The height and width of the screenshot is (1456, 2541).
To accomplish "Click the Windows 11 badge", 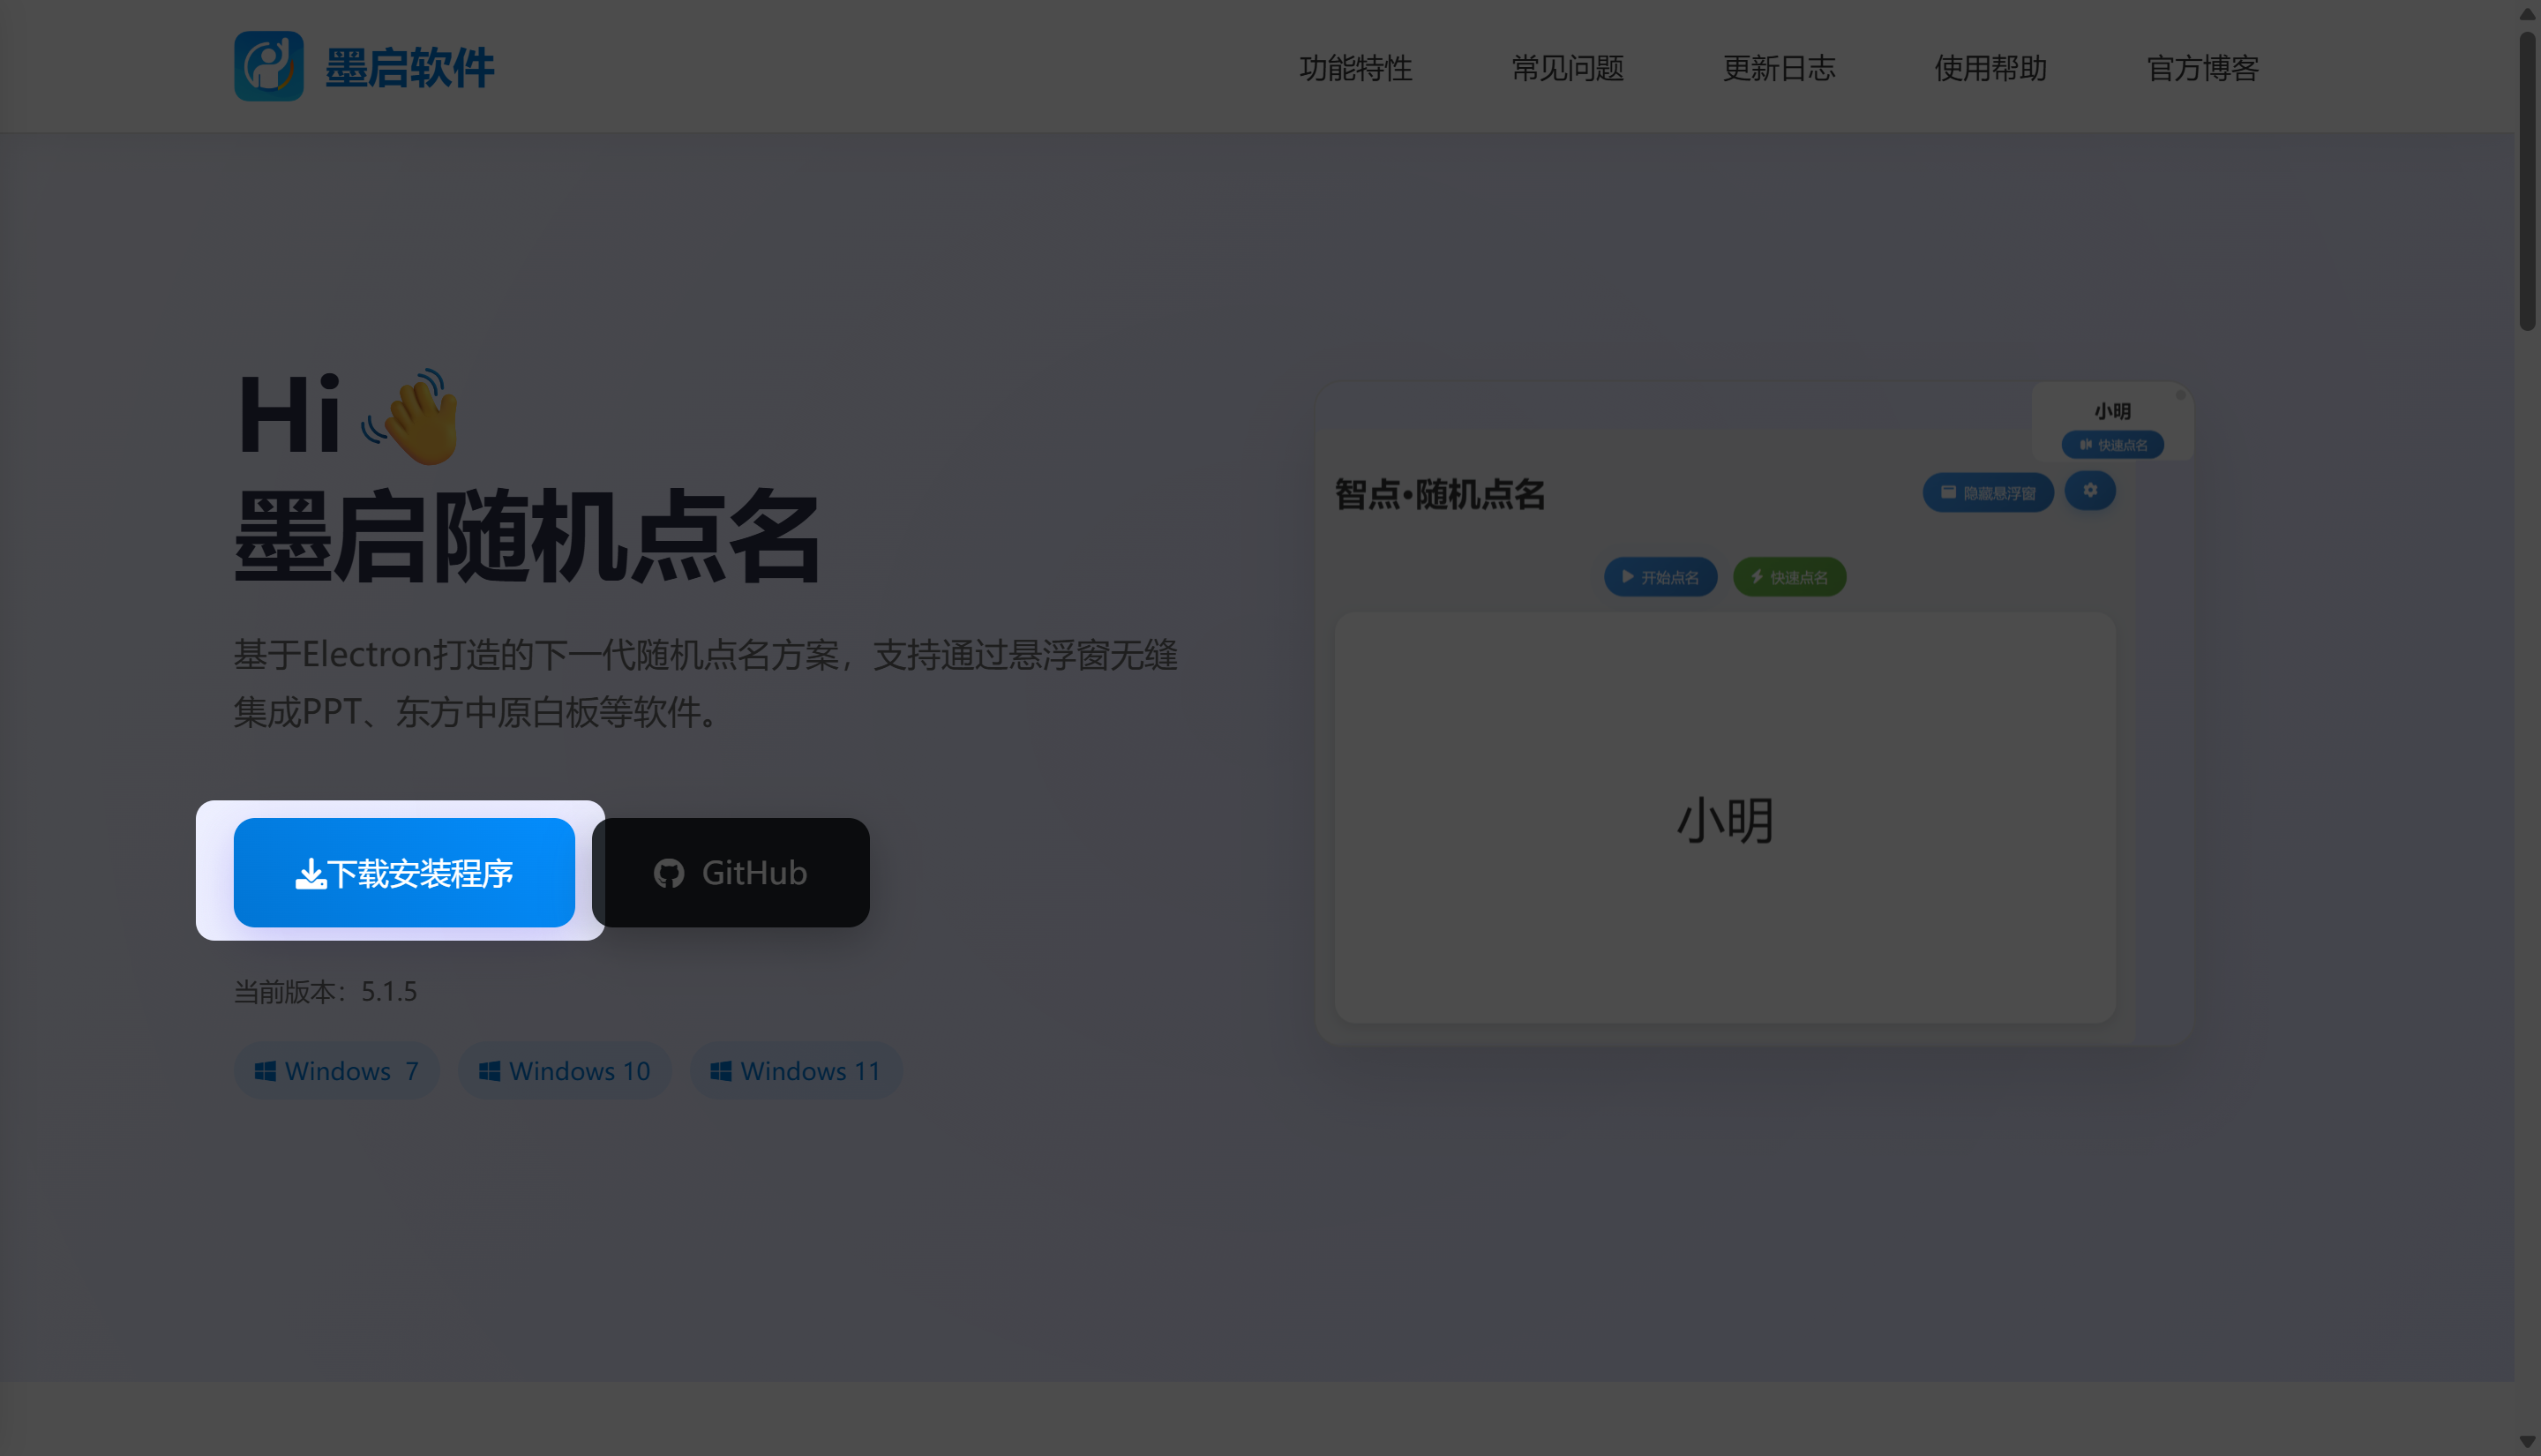I will (x=796, y=1071).
